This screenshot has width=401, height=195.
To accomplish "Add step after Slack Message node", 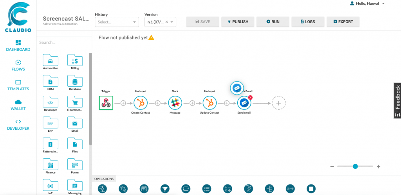I will 192,103.
